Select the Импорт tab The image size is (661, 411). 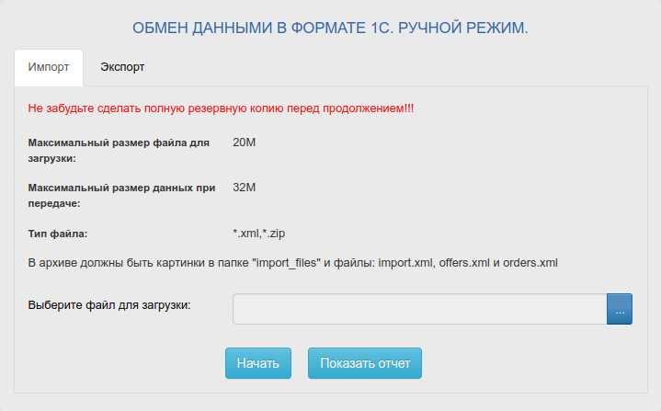point(49,67)
